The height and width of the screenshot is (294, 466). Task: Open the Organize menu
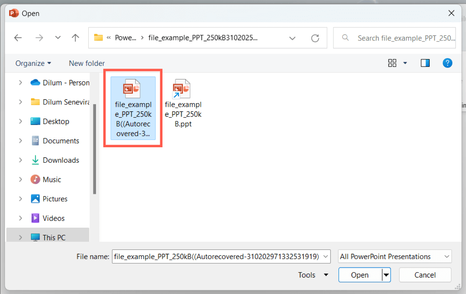coord(33,63)
